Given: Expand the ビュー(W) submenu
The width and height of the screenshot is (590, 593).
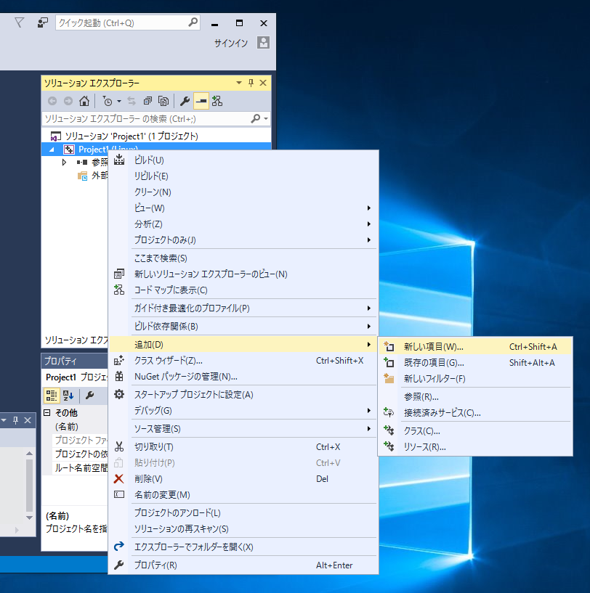Looking at the screenshot, I should click(243, 208).
